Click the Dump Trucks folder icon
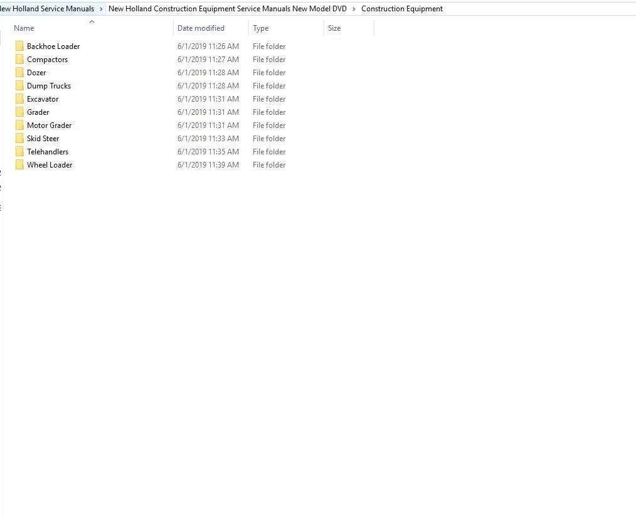The image size is (636, 517). coord(19,85)
